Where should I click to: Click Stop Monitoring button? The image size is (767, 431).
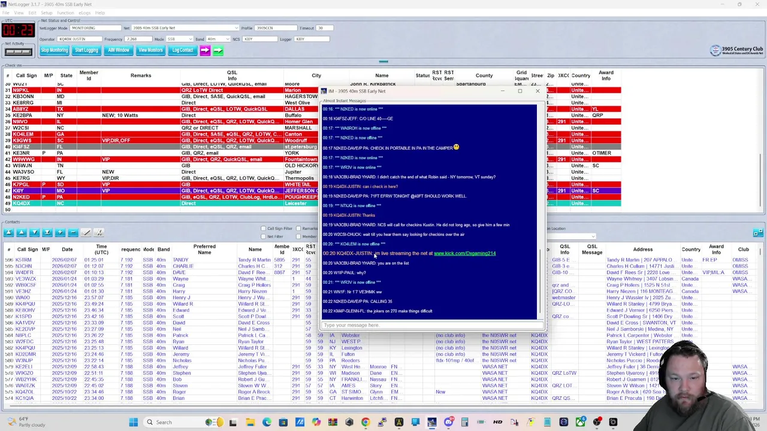point(55,50)
